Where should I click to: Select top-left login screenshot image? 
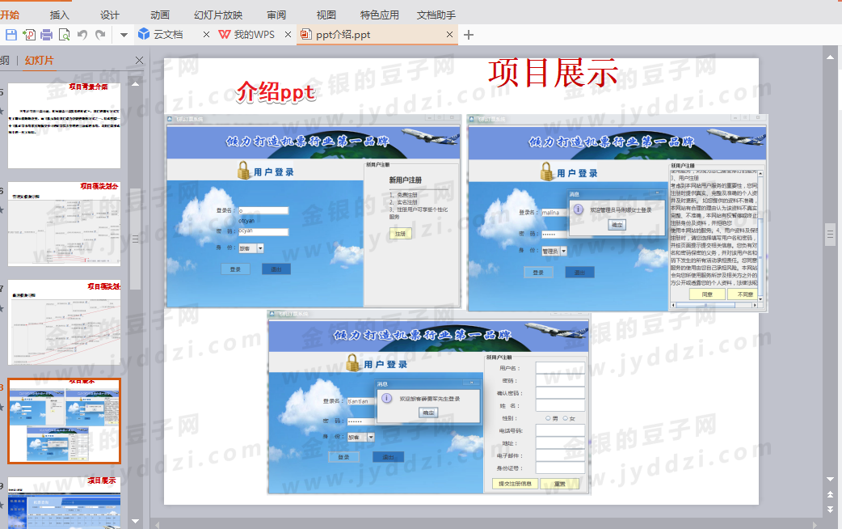click(314, 211)
